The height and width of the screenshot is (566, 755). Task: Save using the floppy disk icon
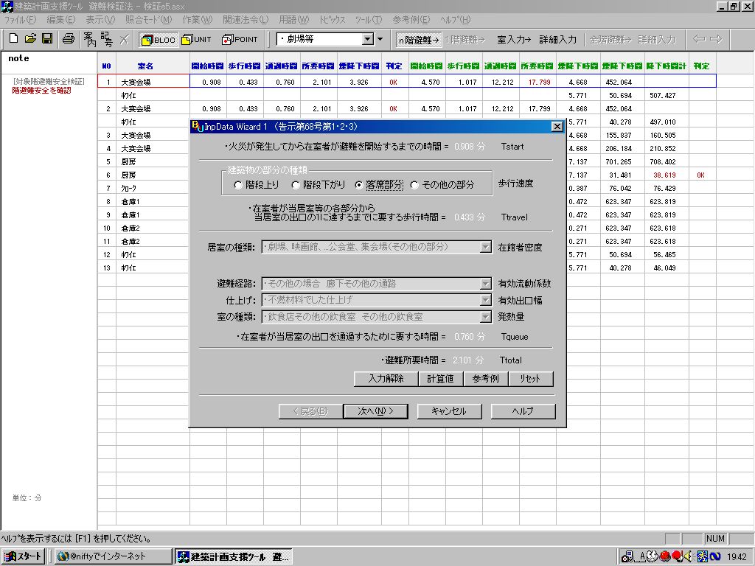[x=47, y=39]
